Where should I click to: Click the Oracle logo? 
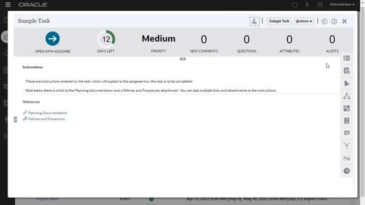(x=33, y=5)
